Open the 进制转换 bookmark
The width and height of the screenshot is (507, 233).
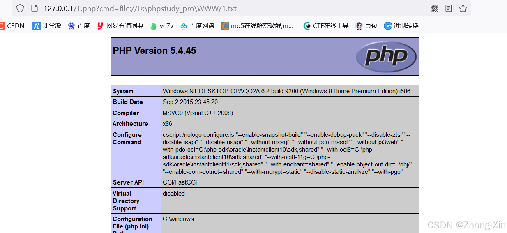[401, 26]
